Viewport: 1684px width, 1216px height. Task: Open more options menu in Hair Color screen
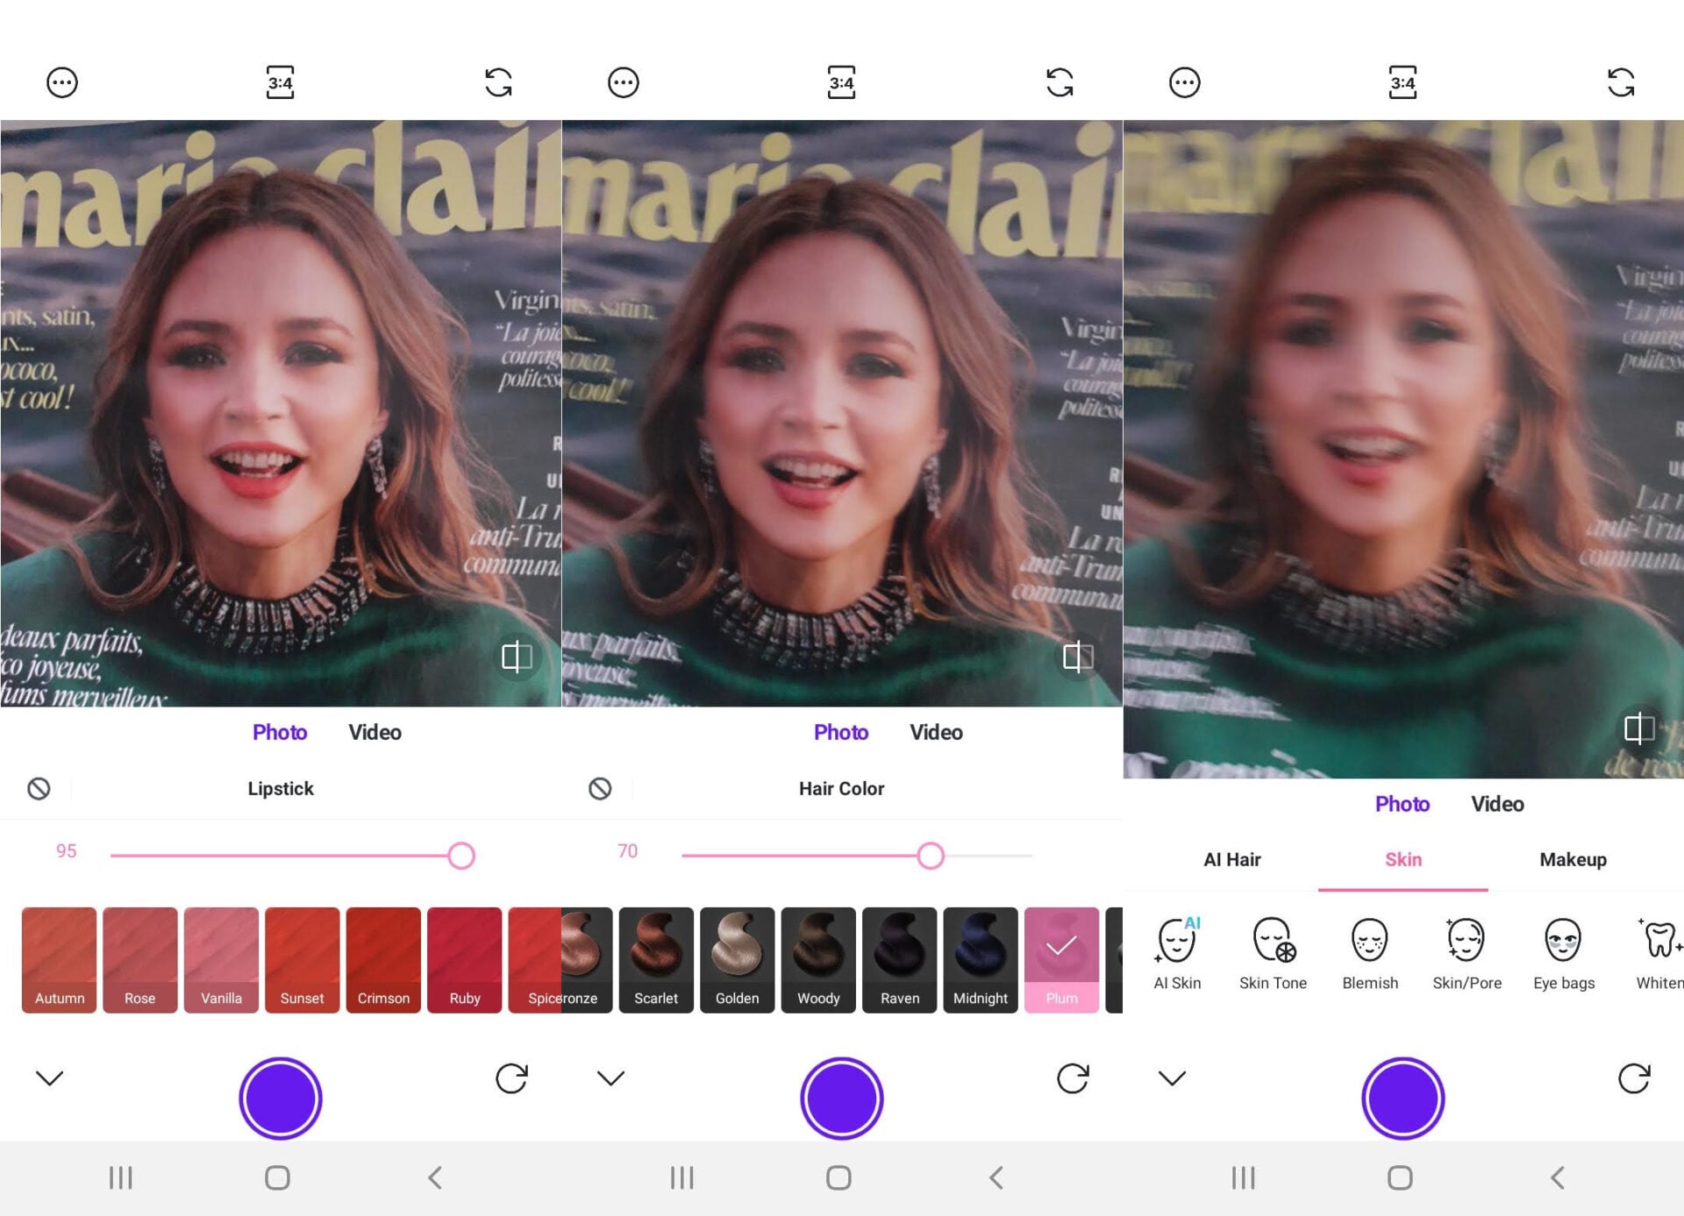[623, 82]
